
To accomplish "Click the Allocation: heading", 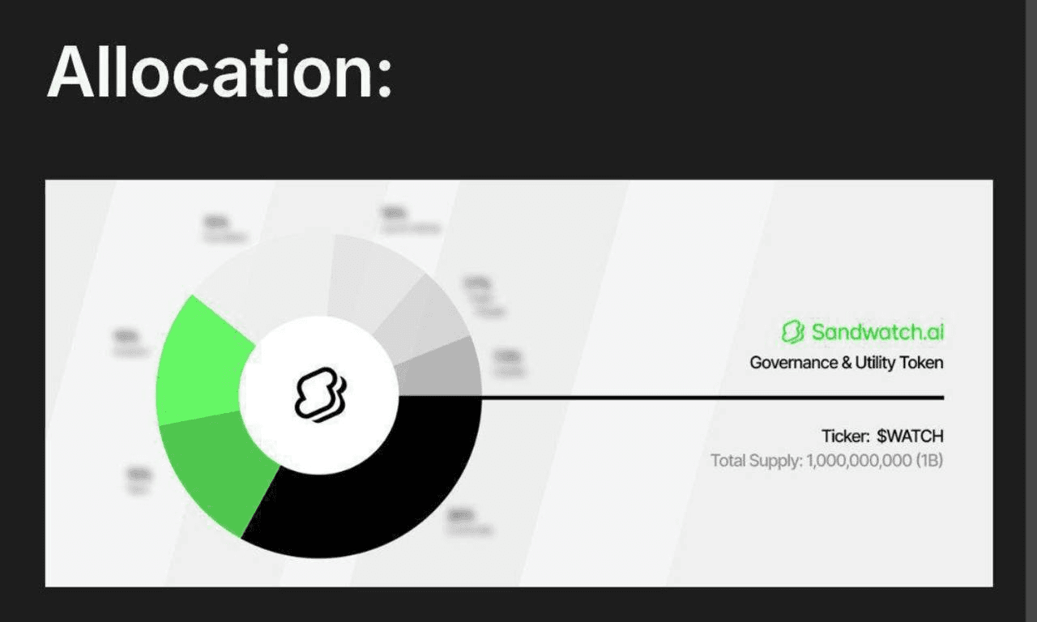I will click(220, 71).
